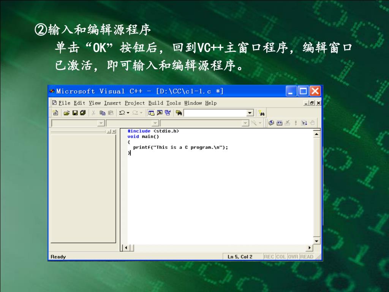Click the Compile icon in build toolbar

coord(271,123)
